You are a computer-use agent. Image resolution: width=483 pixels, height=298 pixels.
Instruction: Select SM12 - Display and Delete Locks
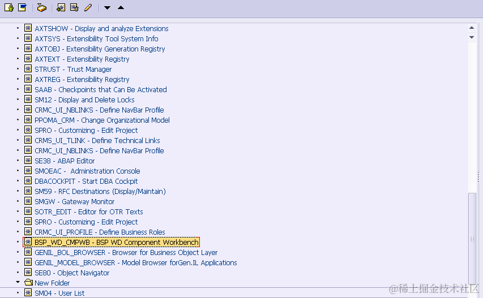coord(84,100)
